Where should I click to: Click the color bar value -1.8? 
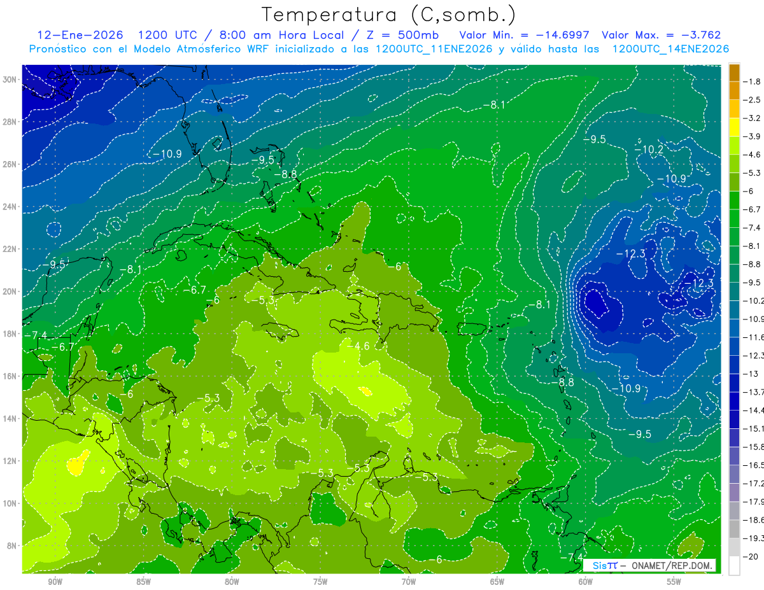coord(752,81)
